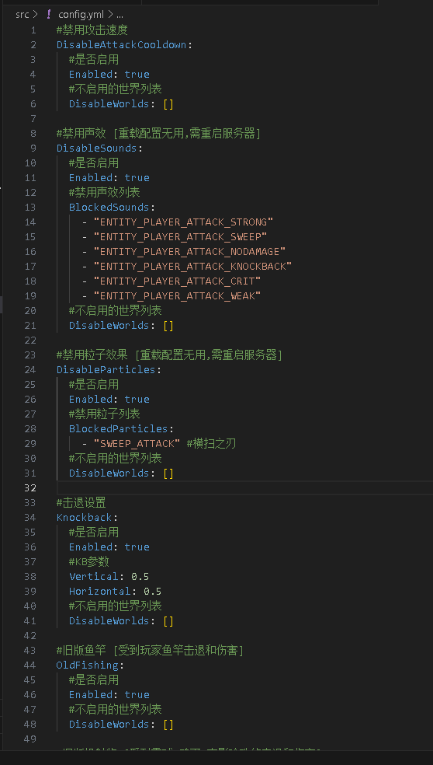Open the src folder breadcrumb

click(23, 14)
